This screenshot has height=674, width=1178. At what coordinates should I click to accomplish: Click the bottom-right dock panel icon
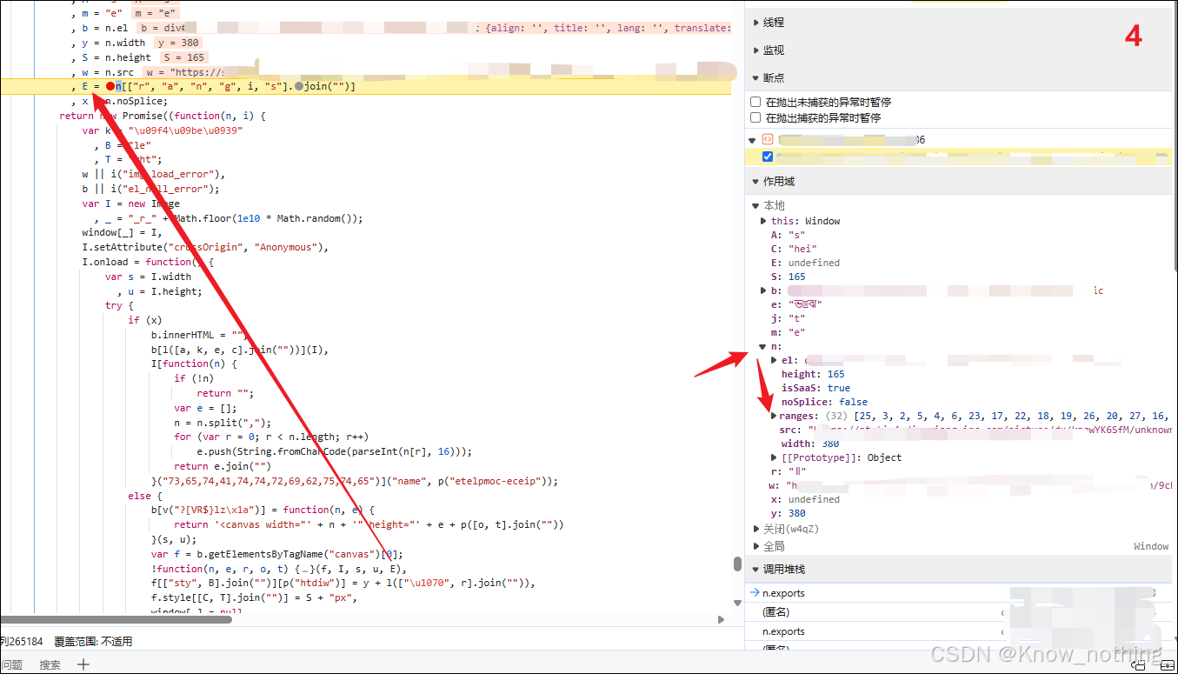point(1139,664)
